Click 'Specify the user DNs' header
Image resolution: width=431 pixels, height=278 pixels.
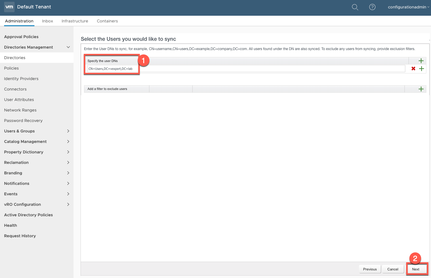coord(103,61)
